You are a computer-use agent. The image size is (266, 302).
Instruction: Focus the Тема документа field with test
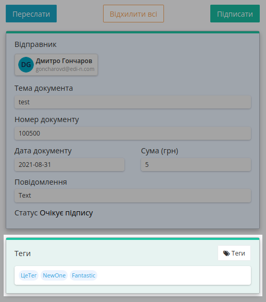133,102
